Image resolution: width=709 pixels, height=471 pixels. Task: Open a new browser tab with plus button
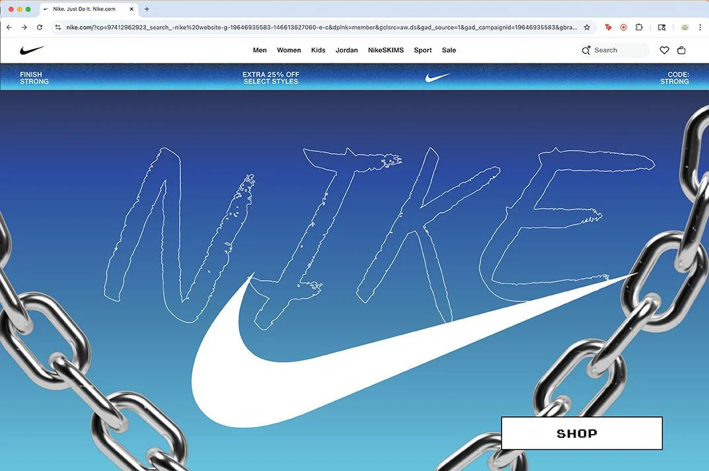pyautogui.click(x=147, y=9)
